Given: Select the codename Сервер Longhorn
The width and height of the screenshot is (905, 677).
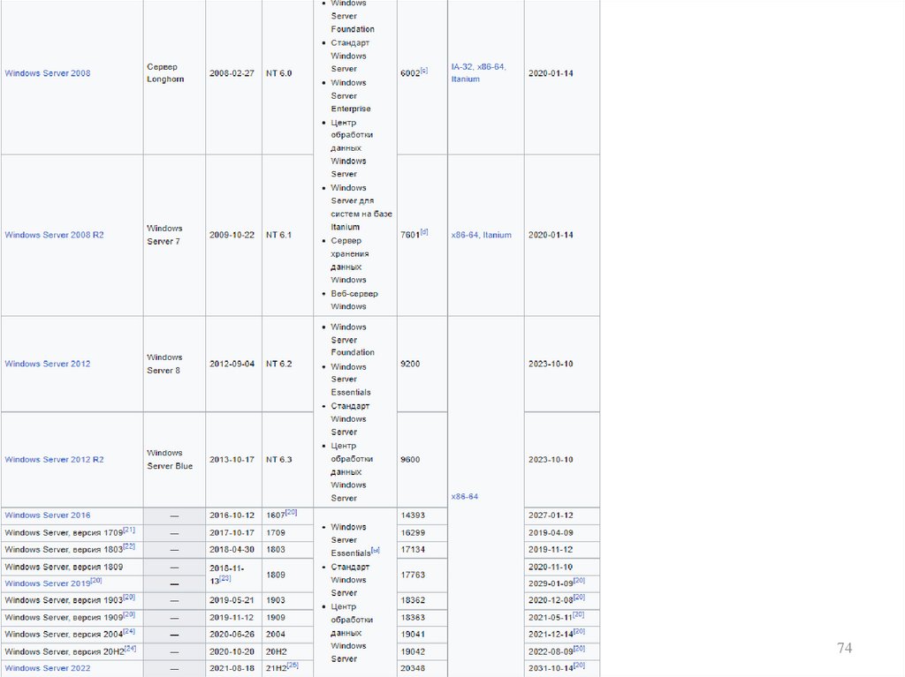Looking at the screenshot, I should click(x=165, y=73).
